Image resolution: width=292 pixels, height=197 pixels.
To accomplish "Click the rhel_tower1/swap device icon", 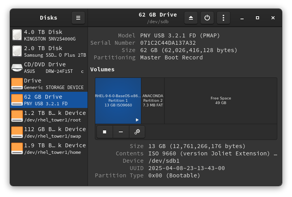I will coord(17,132).
